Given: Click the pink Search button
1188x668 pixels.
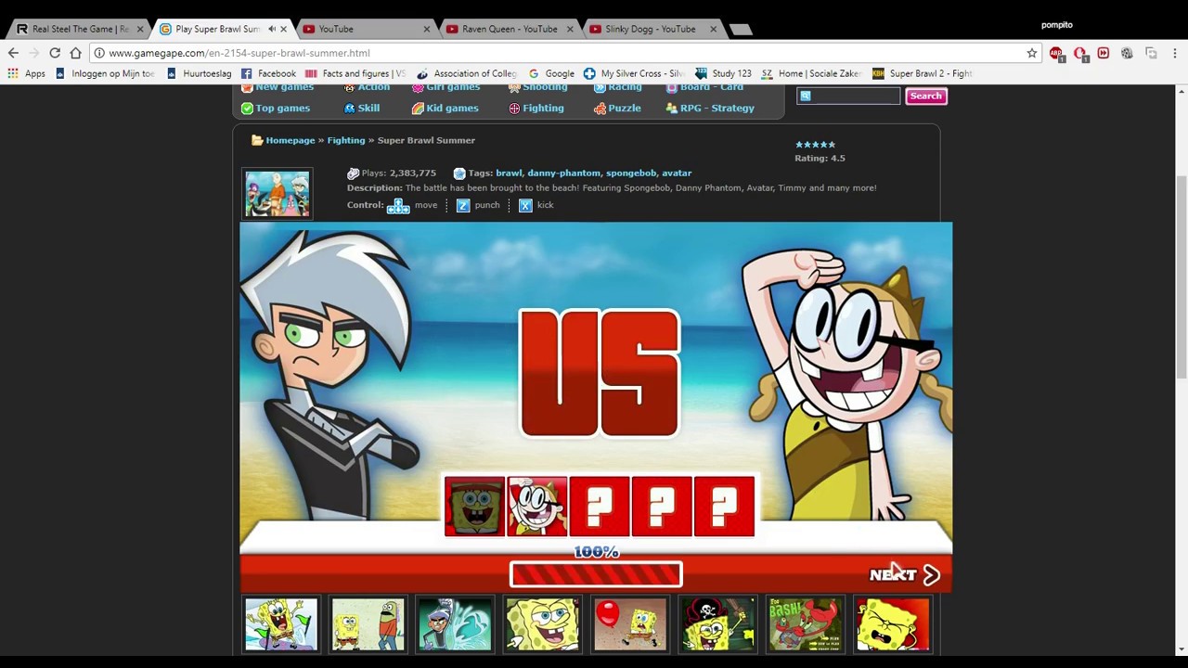Looking at the screenshot, I should click(x=925, y=96).
